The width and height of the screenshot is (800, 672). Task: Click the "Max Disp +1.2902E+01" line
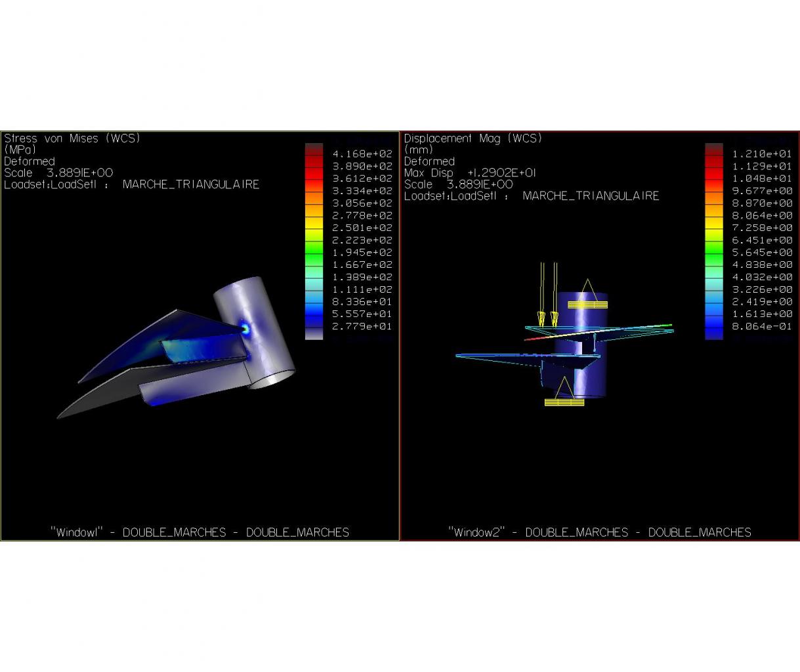(470, 173)
